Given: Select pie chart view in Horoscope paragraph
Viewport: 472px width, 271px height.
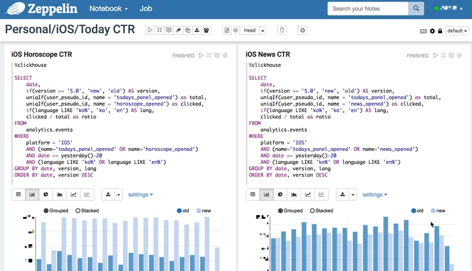Looking at the screenshot, I should coord(46,195).
